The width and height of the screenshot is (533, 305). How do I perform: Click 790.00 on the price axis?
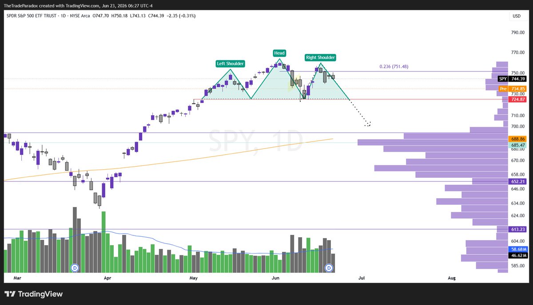click(x=518, y=32)
